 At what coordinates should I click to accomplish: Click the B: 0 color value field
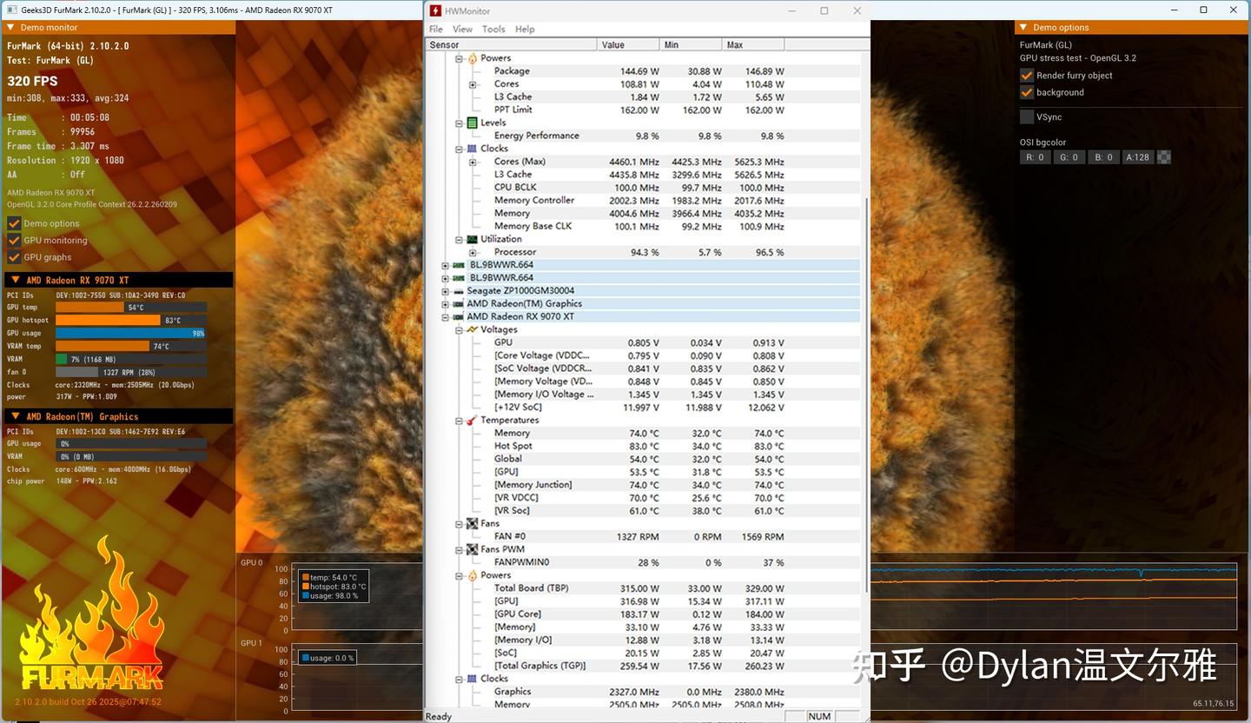(1104, 157)
